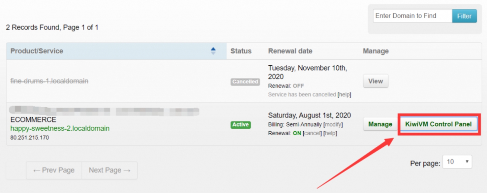Click modify next to Billing: Semi-Annually
The image size is (487, 193).
pyautogui.click(x=334, y=125)
